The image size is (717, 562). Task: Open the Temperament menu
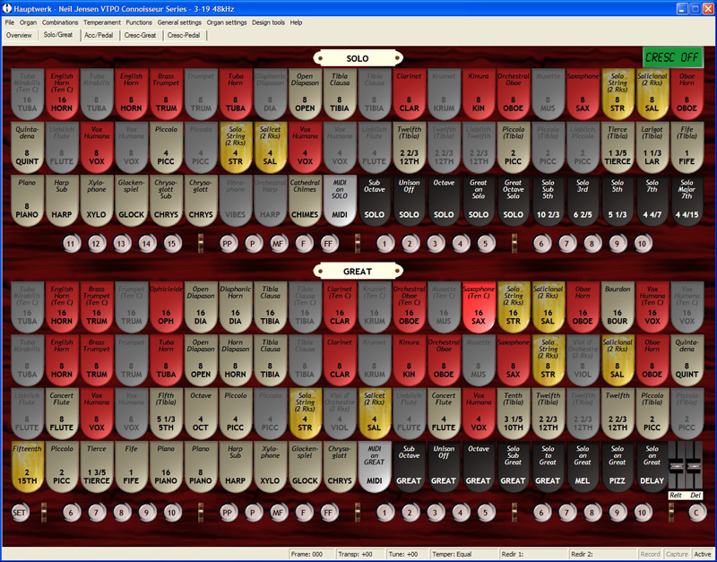coord(101,22)
